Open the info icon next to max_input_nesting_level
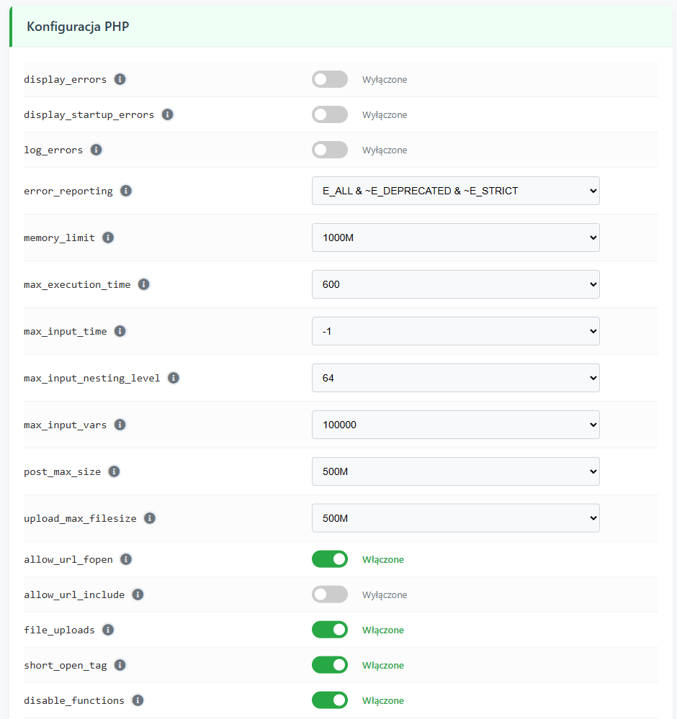Viewport: 677px width, 719px height. pyautogui.click(x=173, y=377)
